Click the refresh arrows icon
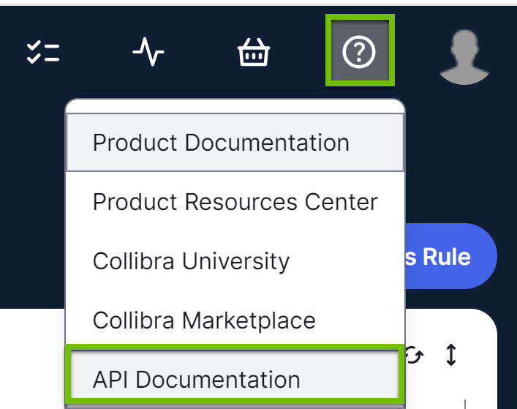Screen dimensions: 517x409 pyautogui.click(x=414, y=355)
